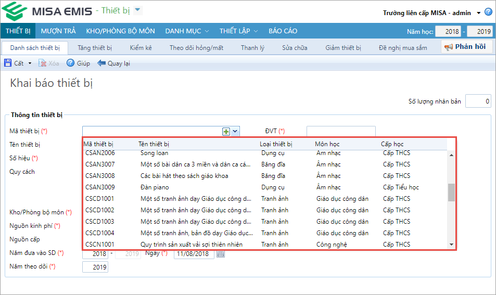Click the blue help icon at top right

488,12
